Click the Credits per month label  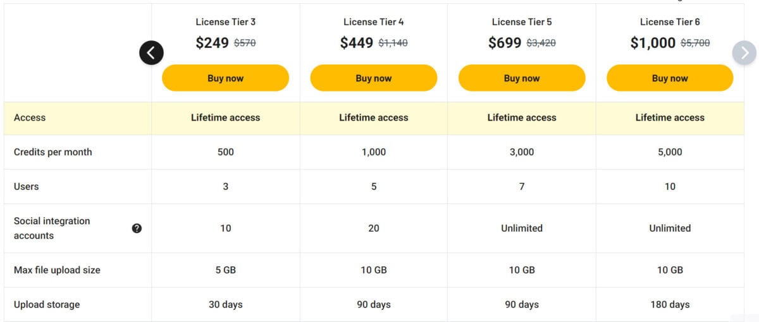[52, 152]
